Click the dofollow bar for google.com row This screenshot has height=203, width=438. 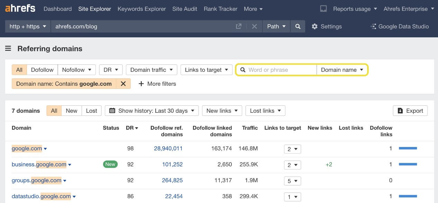click(408, 148)
